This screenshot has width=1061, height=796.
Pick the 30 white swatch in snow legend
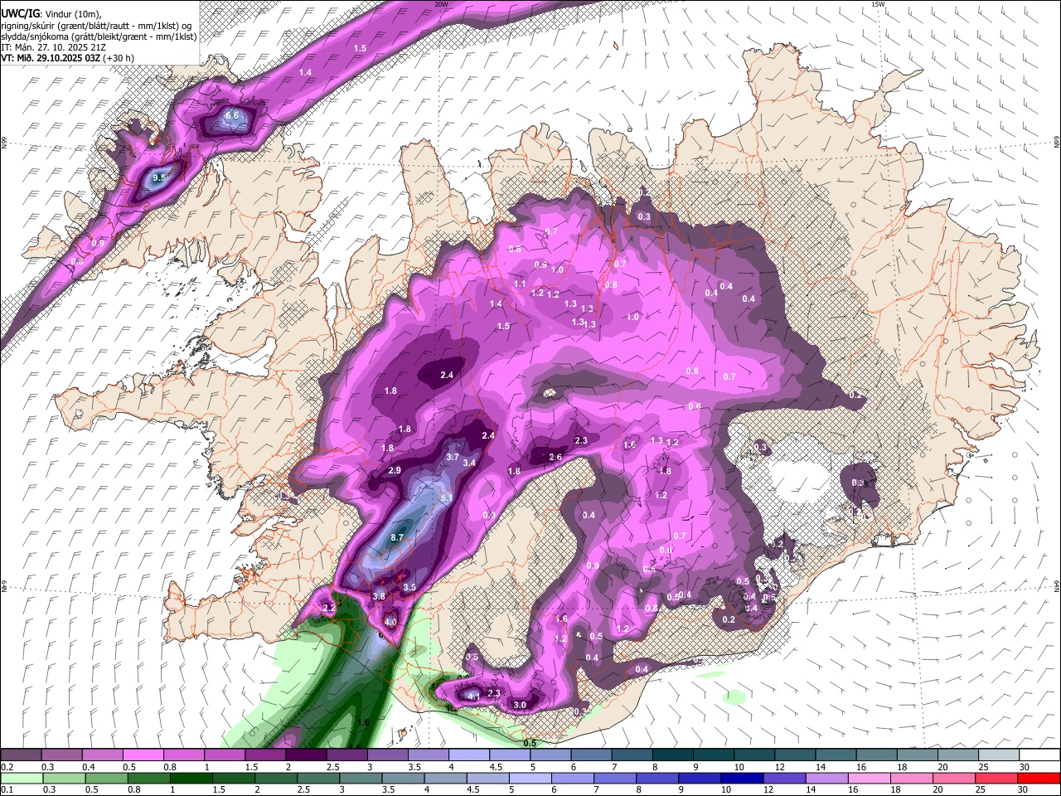[x=1039, y=755]
